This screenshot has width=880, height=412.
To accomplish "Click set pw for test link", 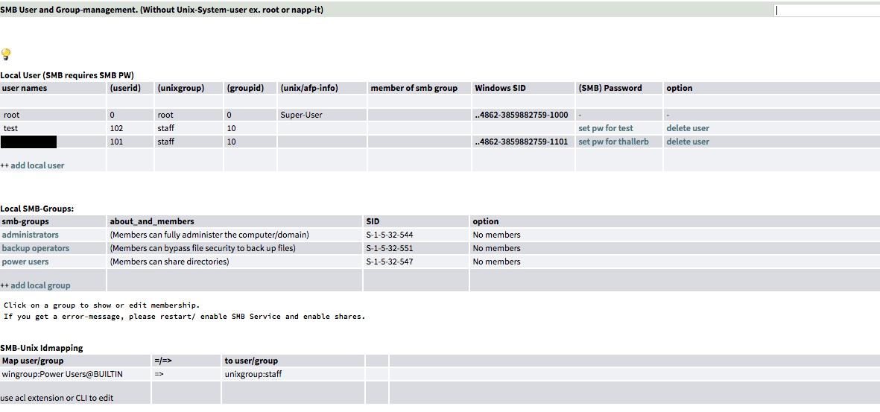I will click(x=606, y=128).
